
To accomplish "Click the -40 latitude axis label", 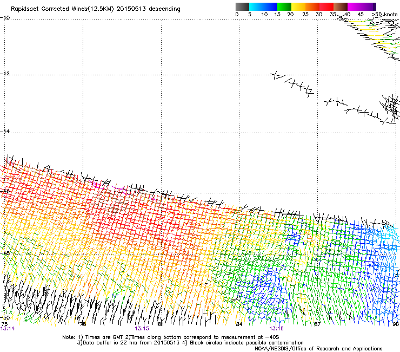I will pos(5,18).
